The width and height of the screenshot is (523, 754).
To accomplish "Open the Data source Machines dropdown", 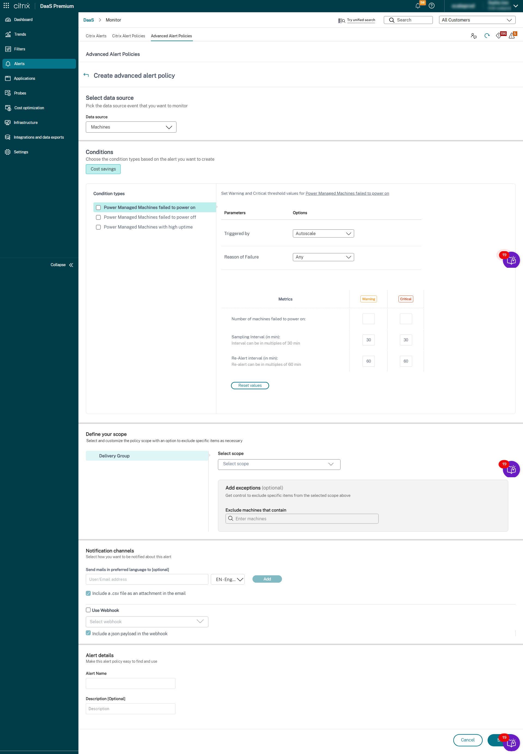I will 131,127.
